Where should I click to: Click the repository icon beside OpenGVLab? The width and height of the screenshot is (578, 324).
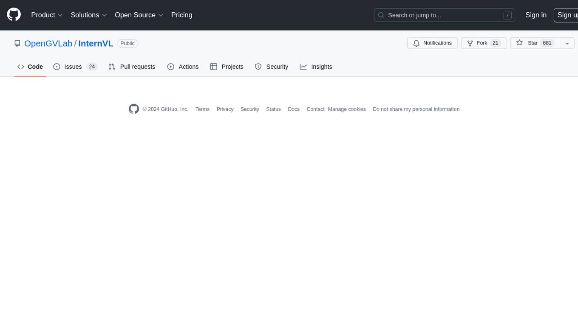17,43
